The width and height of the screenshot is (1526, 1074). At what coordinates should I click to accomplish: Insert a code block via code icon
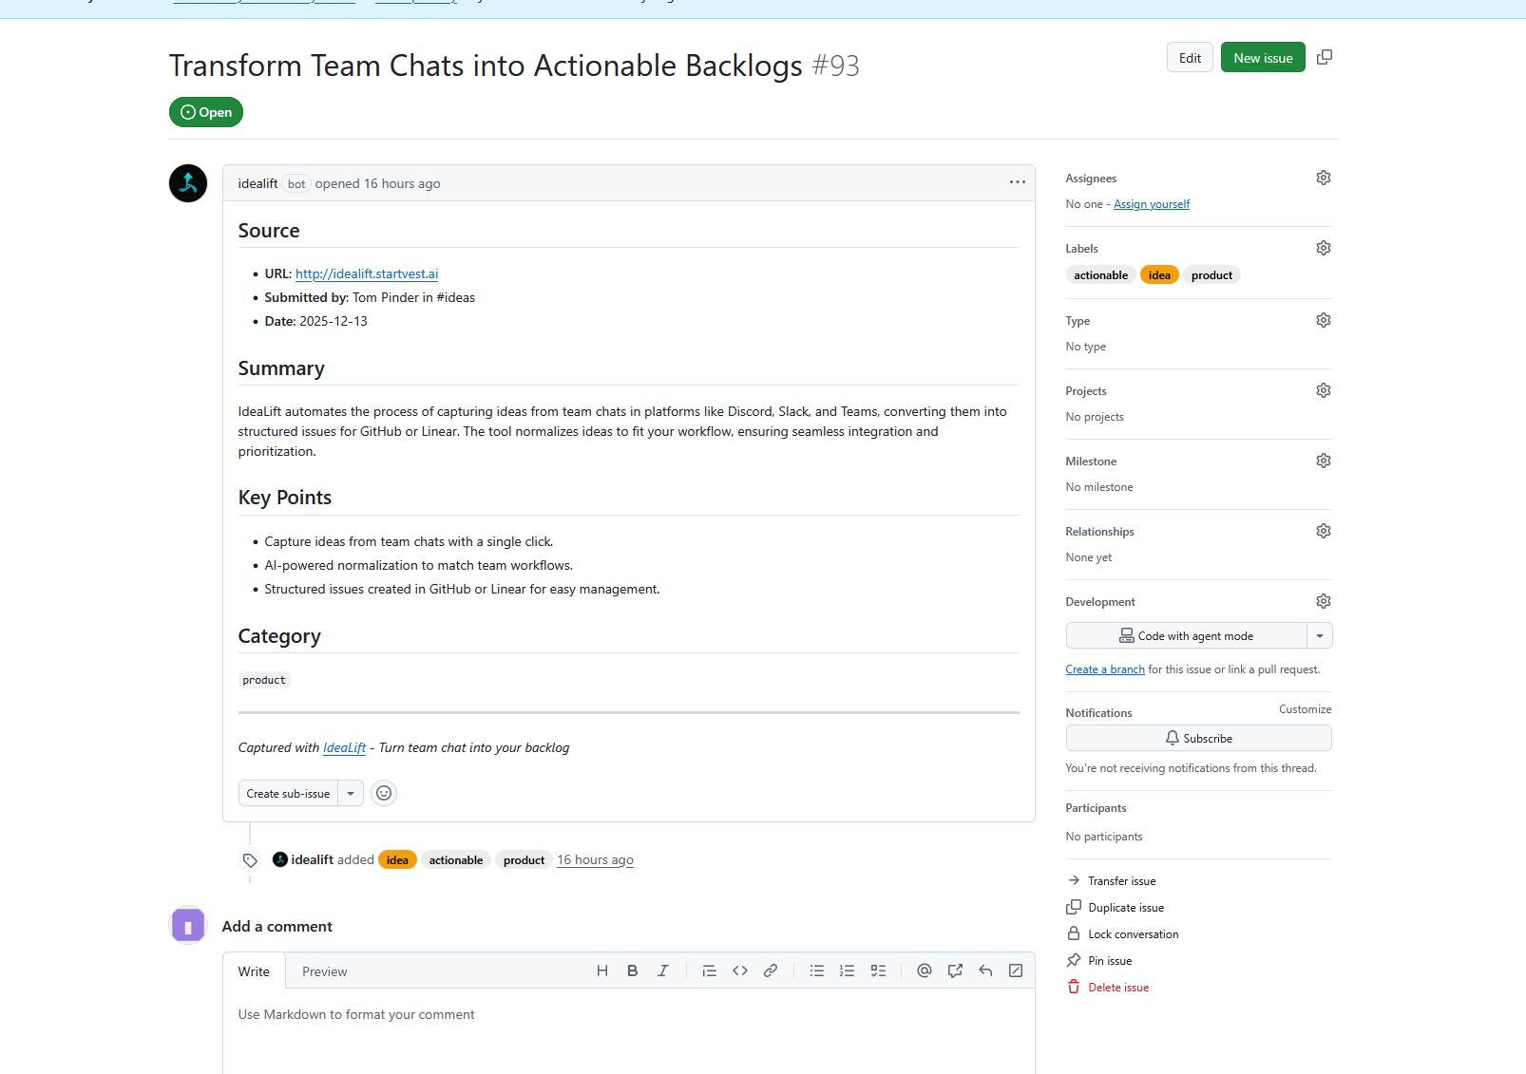[740, 970]
